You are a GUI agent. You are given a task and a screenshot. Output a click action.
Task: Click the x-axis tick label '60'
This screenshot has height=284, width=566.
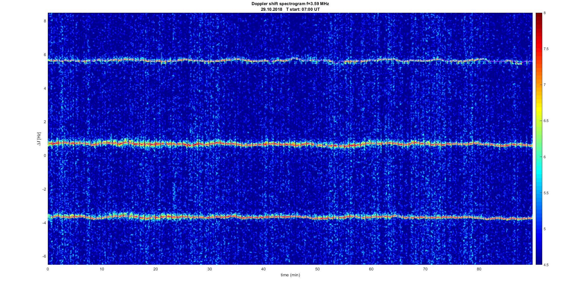pos(371,269)
